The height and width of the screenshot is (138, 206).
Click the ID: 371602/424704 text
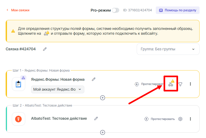pos(137,10)
